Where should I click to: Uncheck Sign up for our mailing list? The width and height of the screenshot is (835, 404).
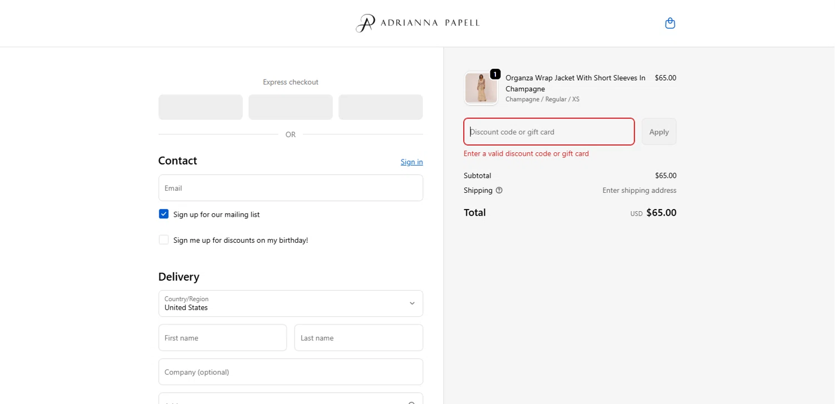coord(164,214)
